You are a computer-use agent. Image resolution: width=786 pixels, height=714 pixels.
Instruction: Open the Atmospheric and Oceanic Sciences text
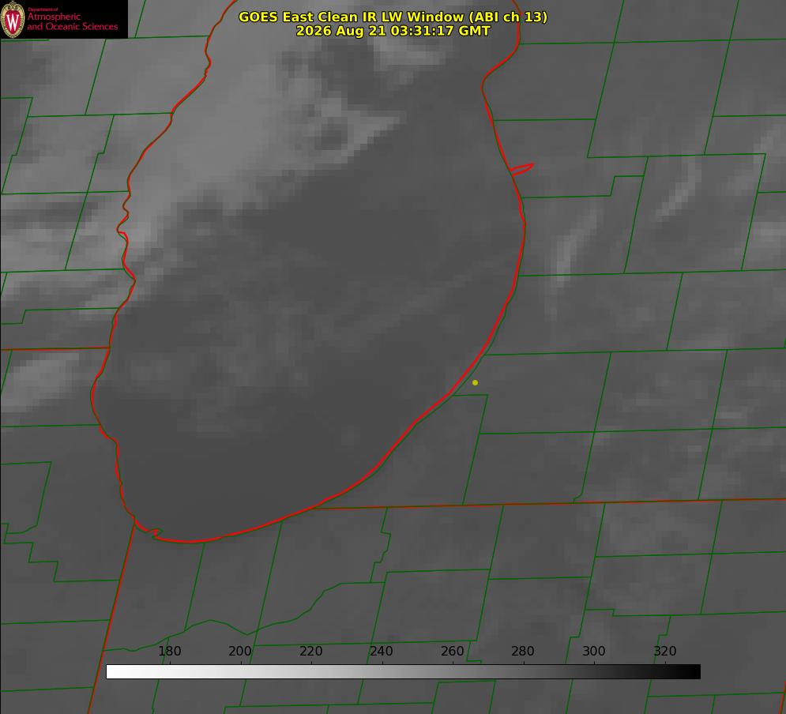(x=73, y=21)
